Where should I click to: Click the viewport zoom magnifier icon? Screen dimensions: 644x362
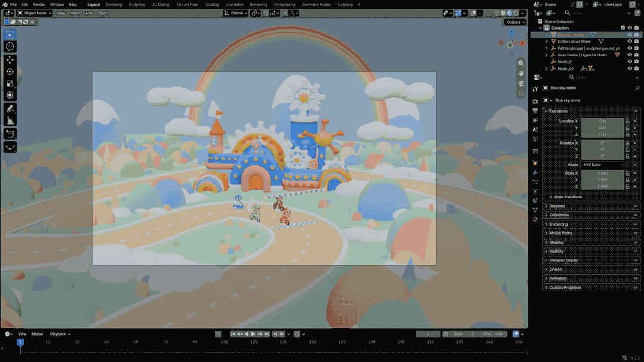click(521, 63)
